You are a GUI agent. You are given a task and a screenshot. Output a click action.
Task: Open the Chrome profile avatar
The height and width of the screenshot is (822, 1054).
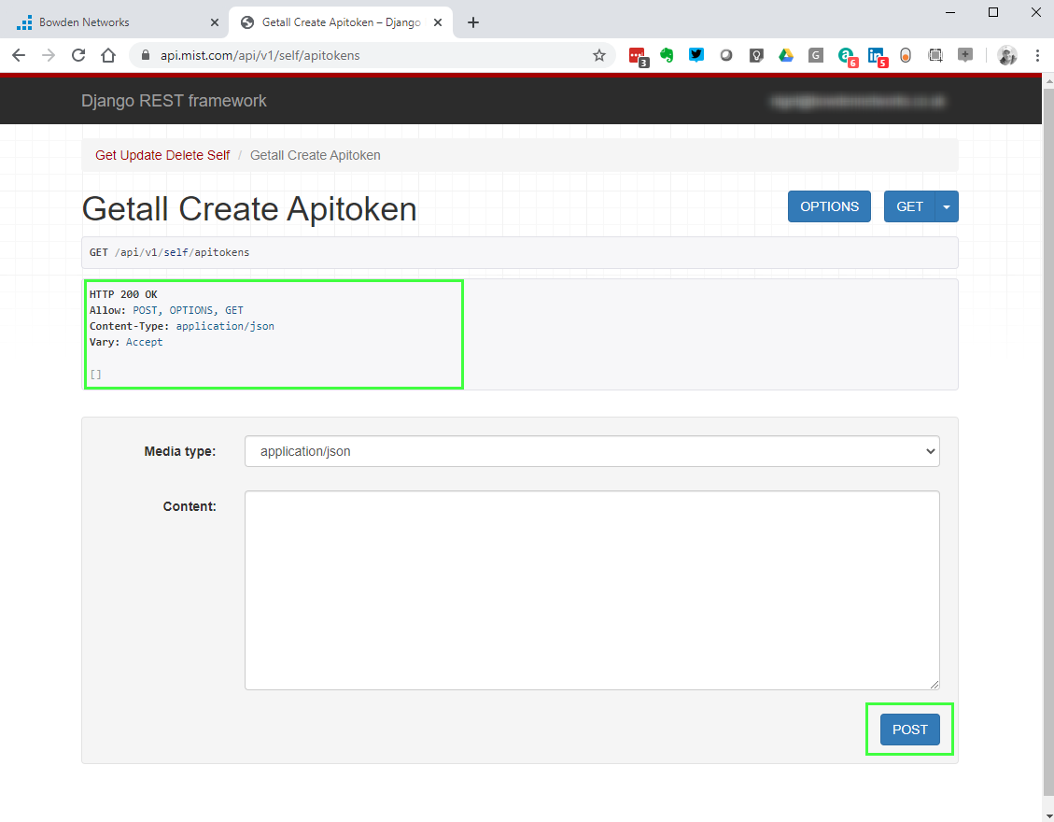click(1007, 55)
